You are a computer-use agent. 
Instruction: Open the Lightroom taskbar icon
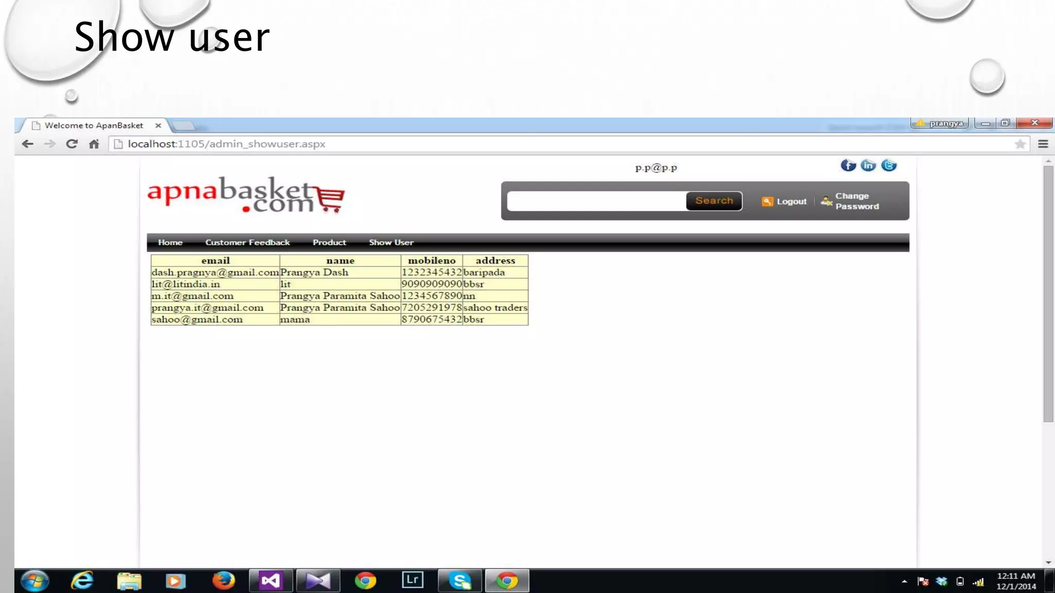tap(413, 580)
